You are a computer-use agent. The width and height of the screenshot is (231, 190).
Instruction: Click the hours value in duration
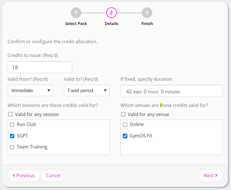pos(145,92)
